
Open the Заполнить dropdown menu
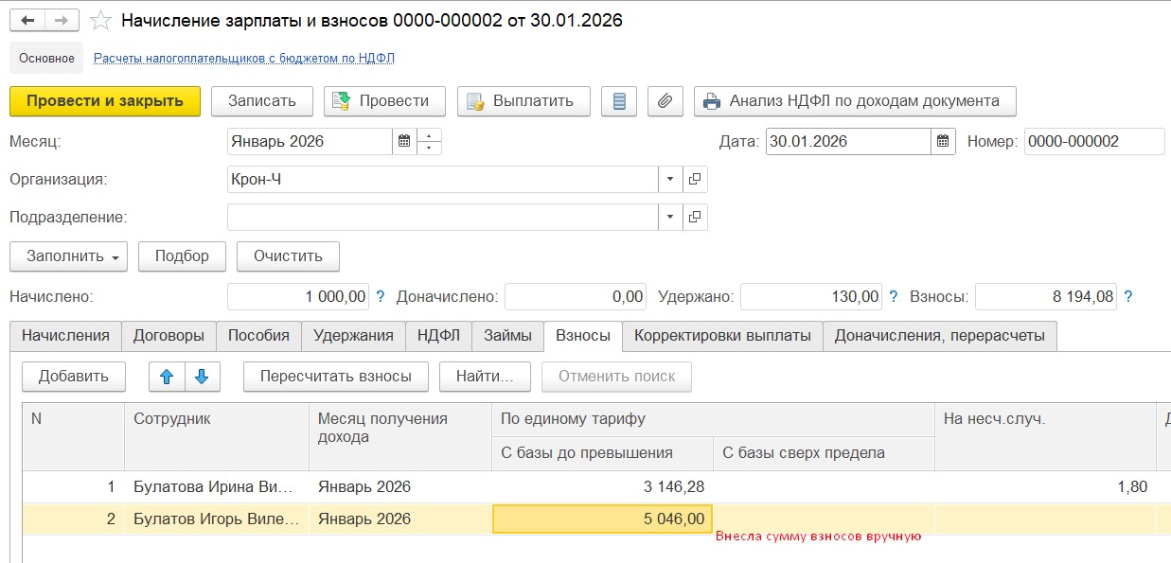(68, 256)
